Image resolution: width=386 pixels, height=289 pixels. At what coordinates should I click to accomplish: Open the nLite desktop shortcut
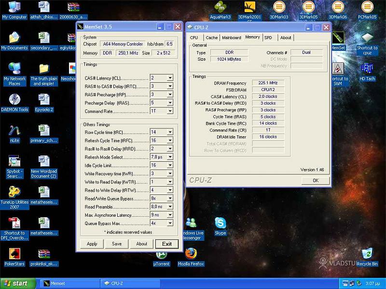click(14, 134)
